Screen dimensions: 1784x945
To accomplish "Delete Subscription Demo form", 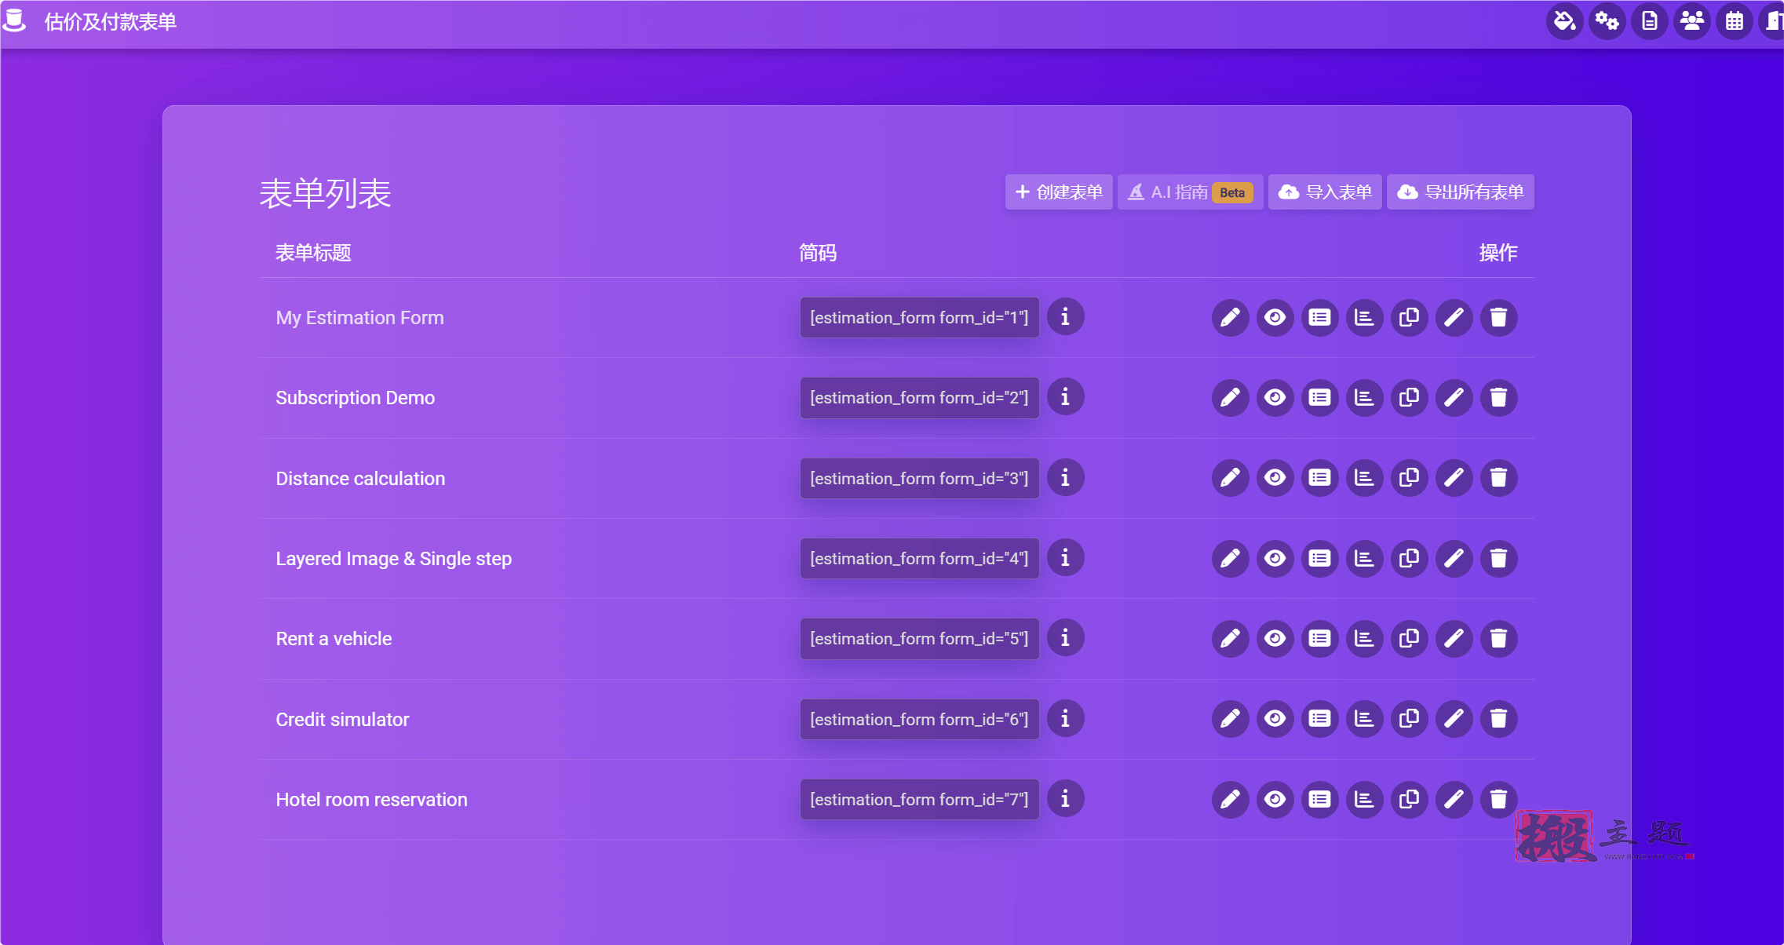I will 1498,398.
